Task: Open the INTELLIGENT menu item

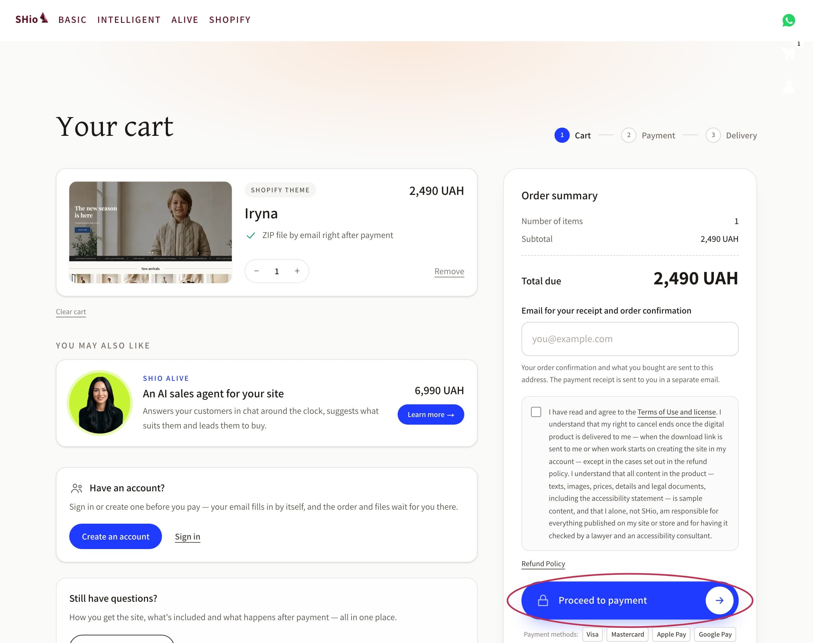Action: 129,20
